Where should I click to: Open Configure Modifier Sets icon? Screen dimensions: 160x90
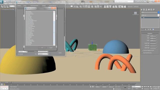[153, 29]
